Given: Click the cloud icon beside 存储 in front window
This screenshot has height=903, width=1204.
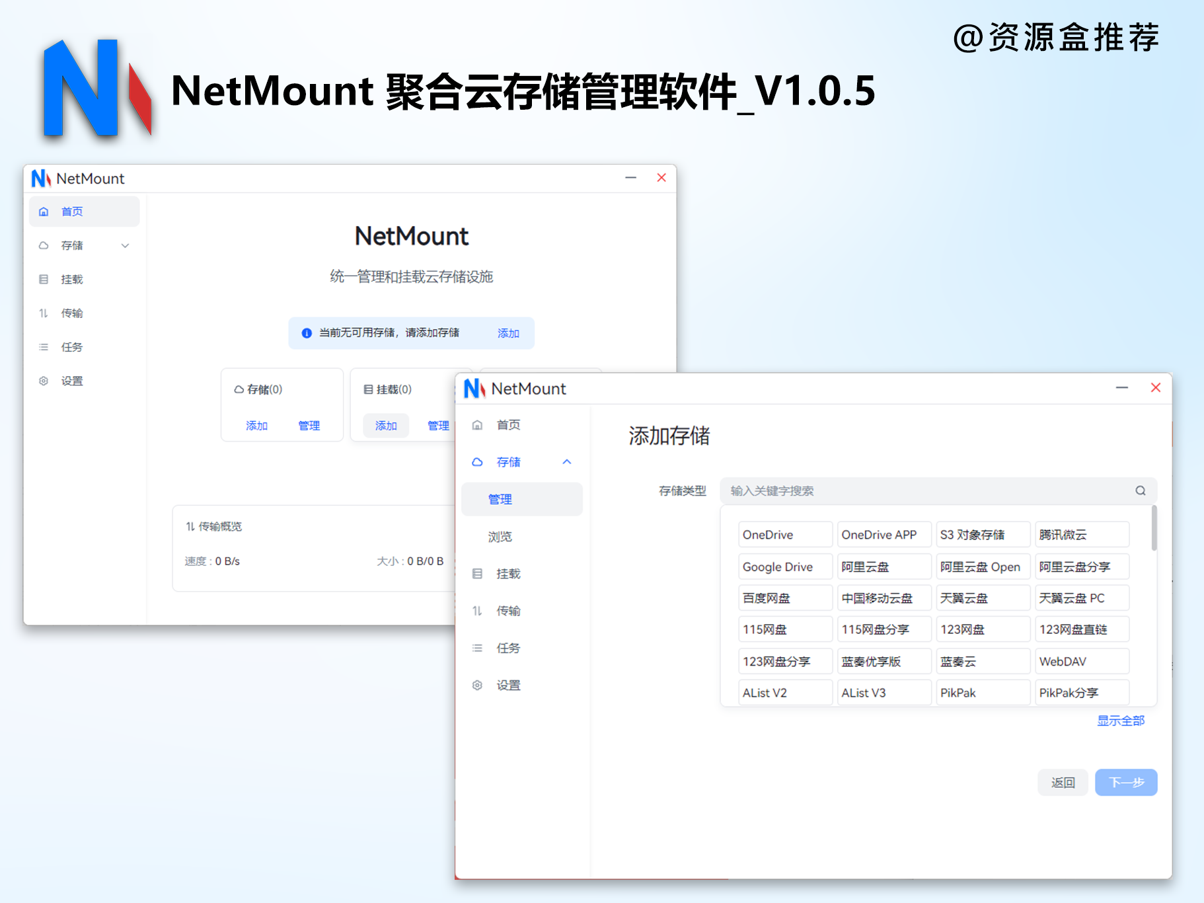Looking at the screenshot, I should (x=477, y=462).
